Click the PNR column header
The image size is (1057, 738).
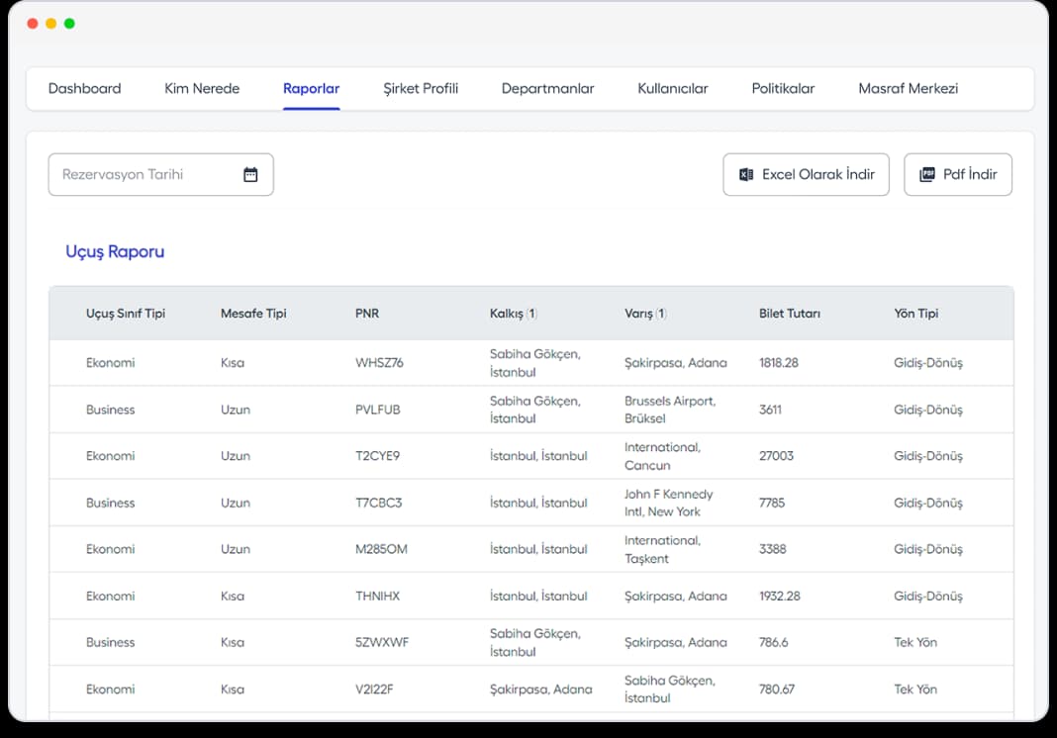[x=367, y=314]
